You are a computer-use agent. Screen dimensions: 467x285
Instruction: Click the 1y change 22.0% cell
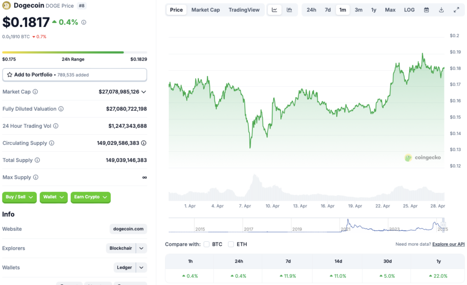click(438, 276)
